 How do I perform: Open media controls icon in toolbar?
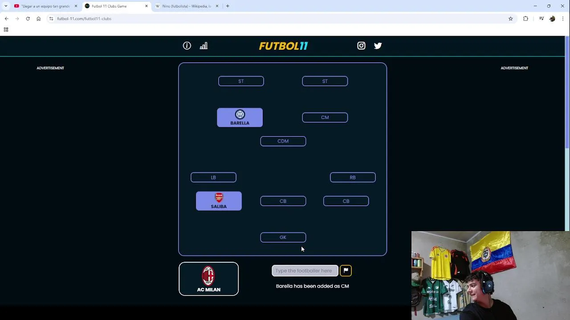(x=541, y=19)
